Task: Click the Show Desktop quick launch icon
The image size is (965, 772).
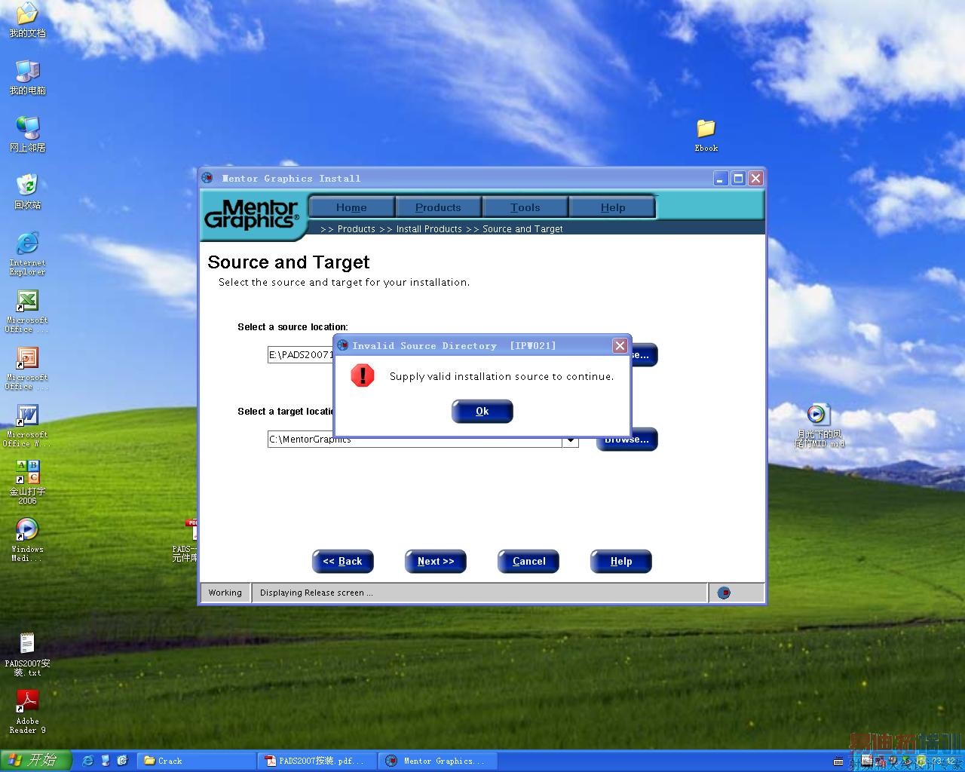Action: pos(105,761)
